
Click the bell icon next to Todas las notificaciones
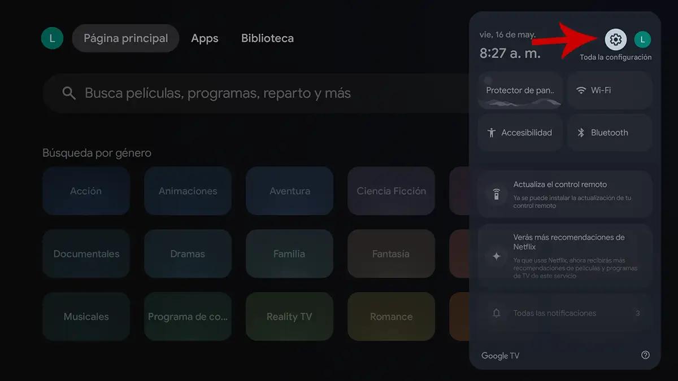[x=497, y=313]
